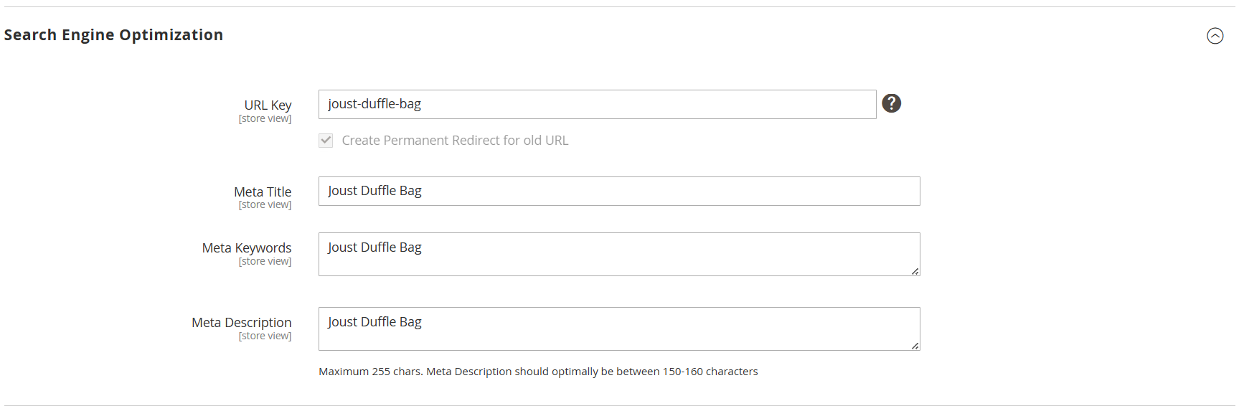Click the URL Key label
The height and width of the screenshot is (406, 1239).
click(268, 105)
